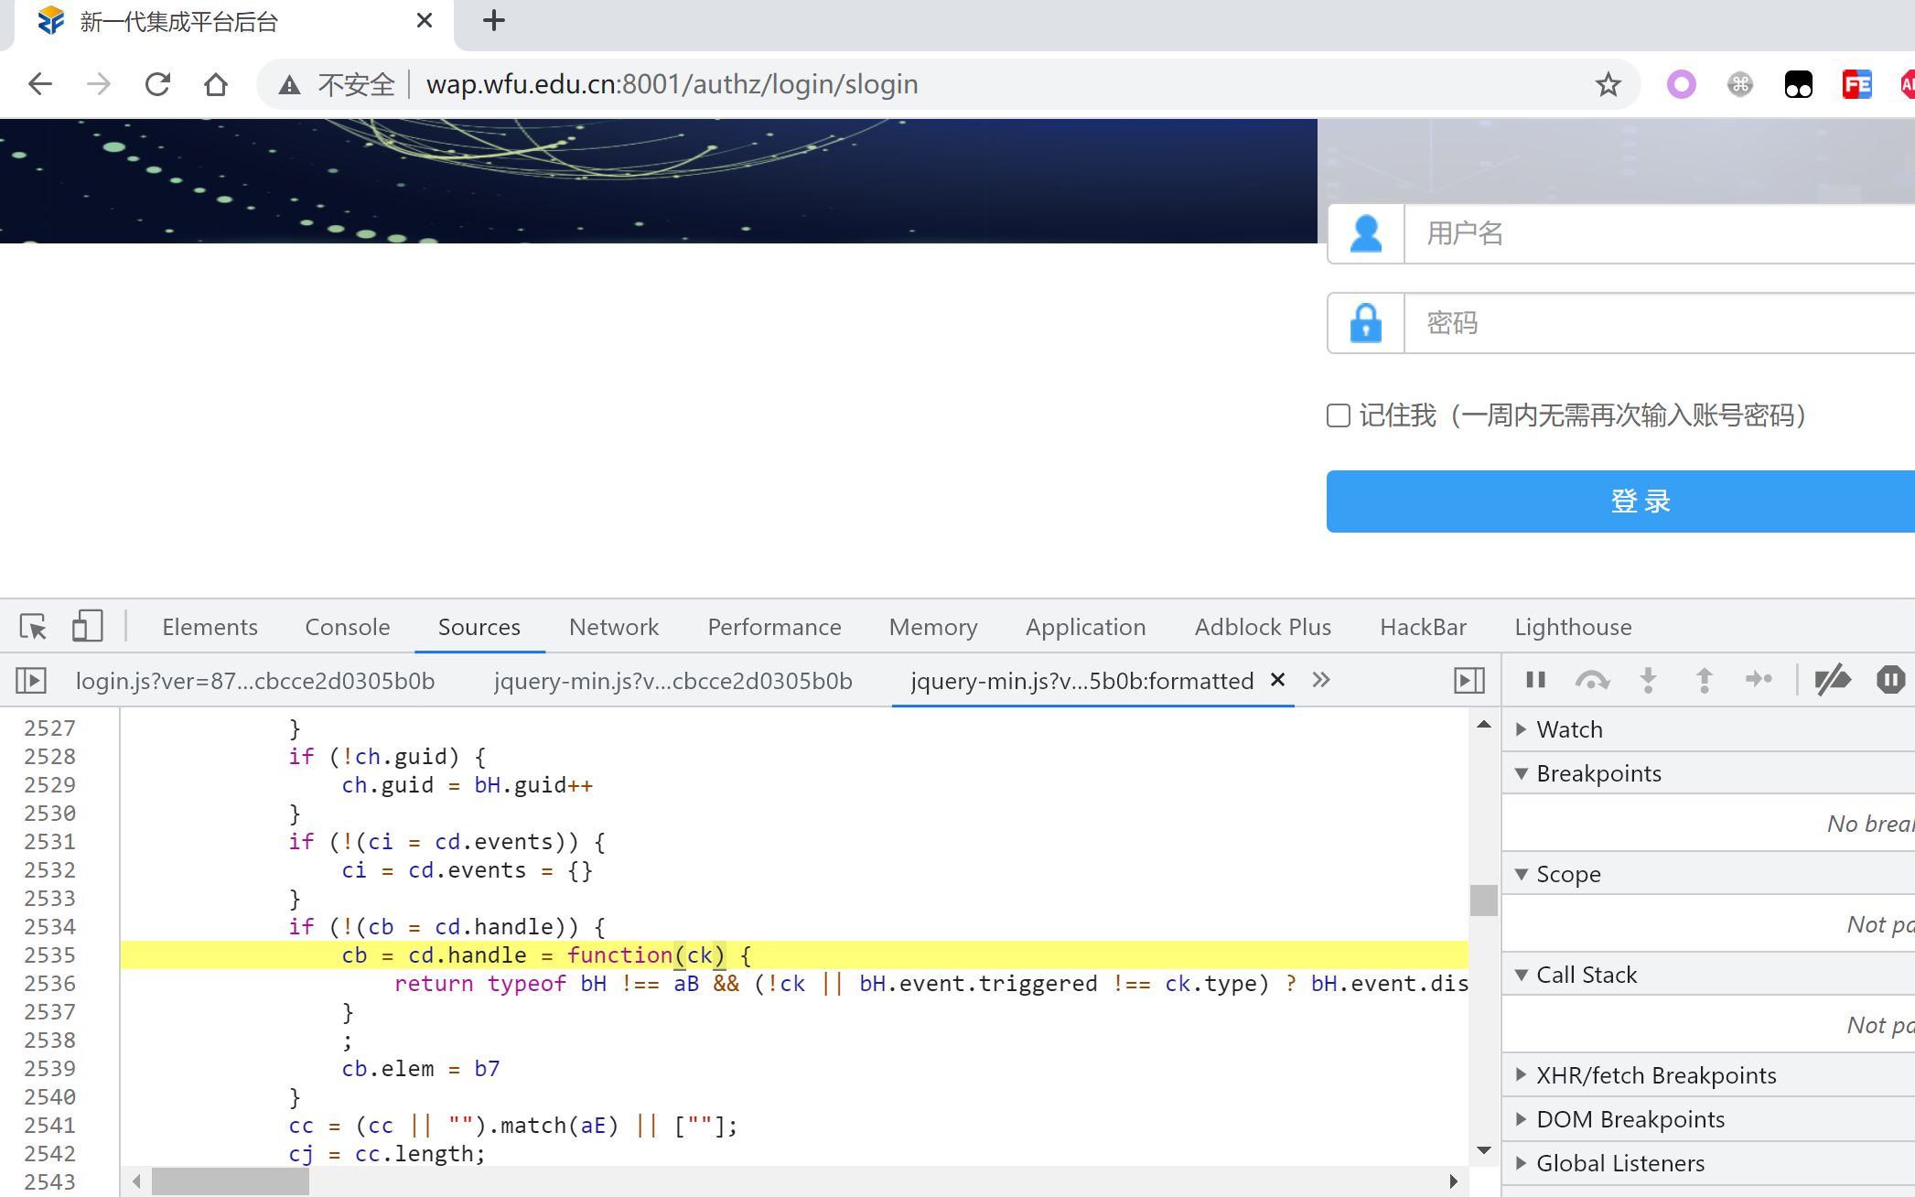Pause script execution
1915x1197 pixels.
pyautogui.click(x=1536, y=680)
